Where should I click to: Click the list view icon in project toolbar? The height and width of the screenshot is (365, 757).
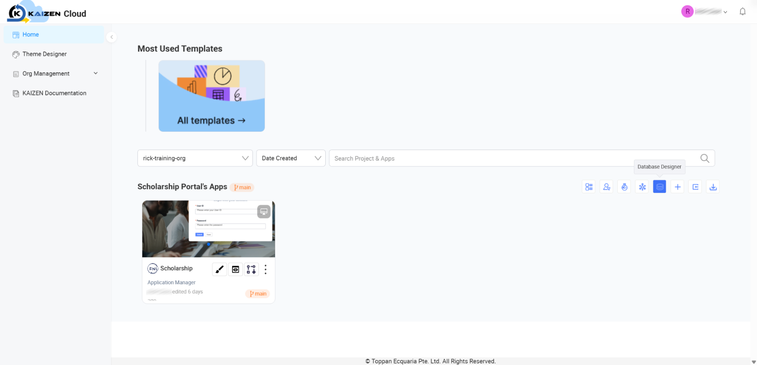589,187
